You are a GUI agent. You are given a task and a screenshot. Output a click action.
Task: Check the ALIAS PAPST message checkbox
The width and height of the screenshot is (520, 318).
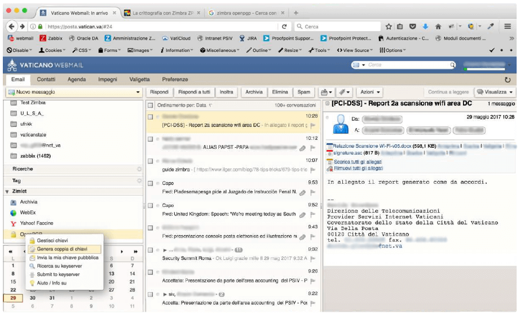pos(151,139)
